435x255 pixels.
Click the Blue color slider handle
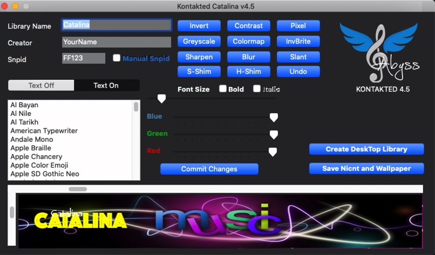point(274,118)
